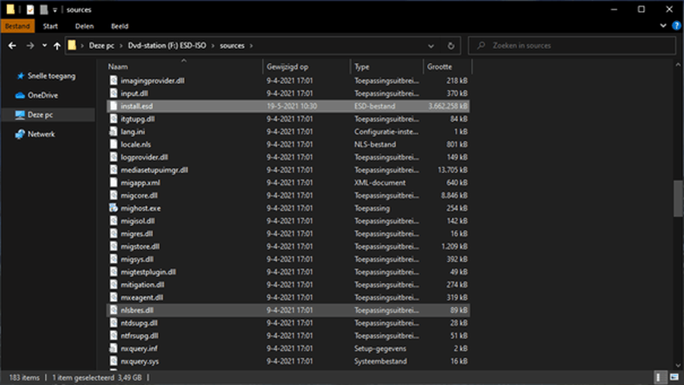Select the file name nlsbres.dll
This screenshot has width=684, height=385.
(137, 310)
